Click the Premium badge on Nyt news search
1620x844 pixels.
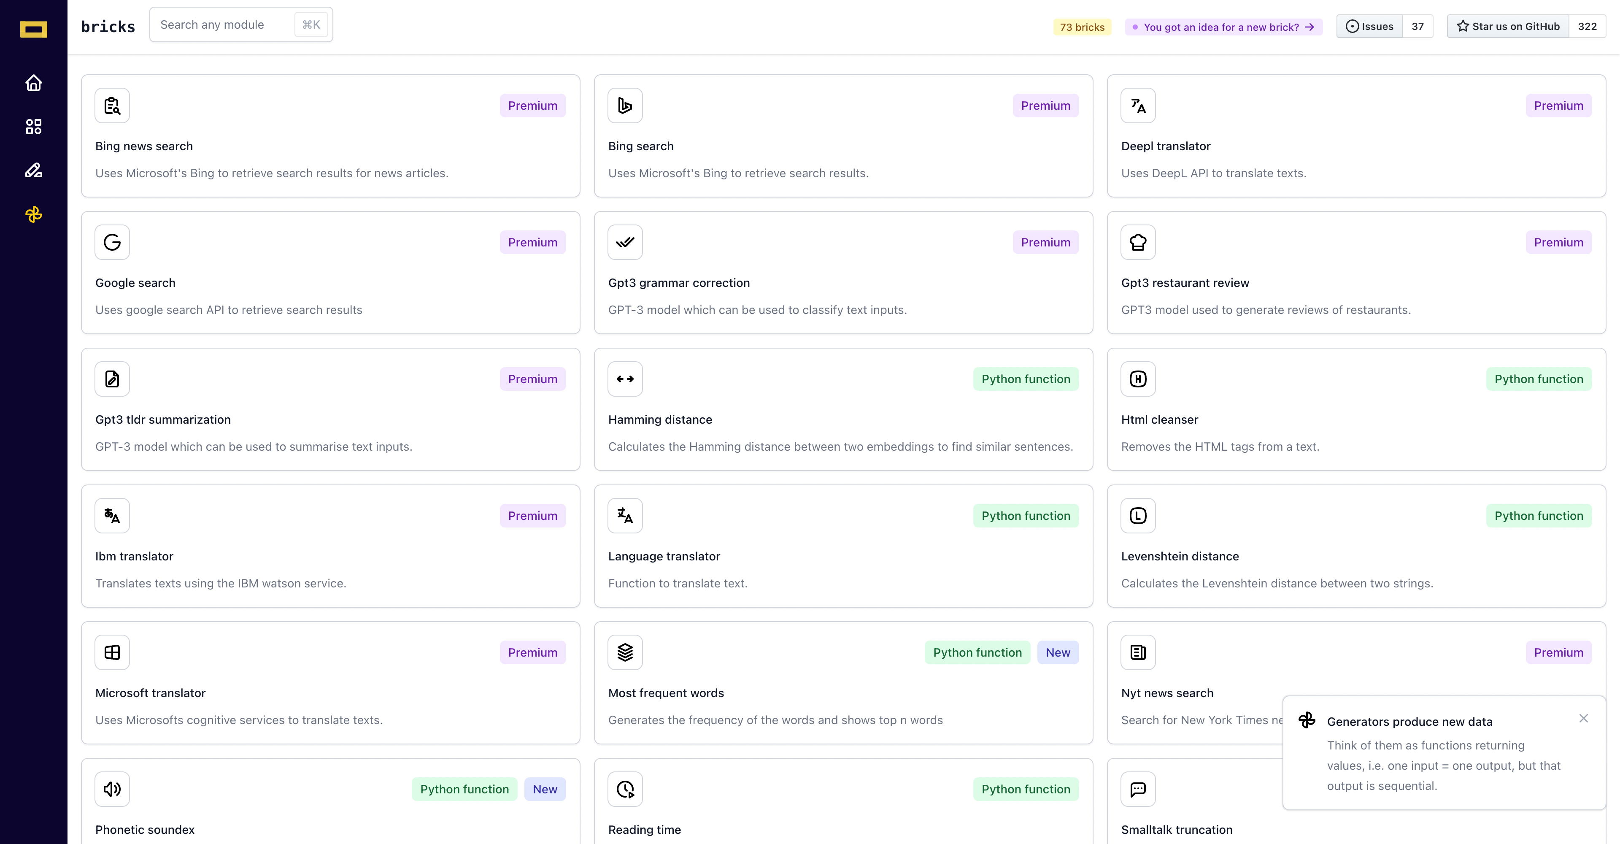(1558, 652)
